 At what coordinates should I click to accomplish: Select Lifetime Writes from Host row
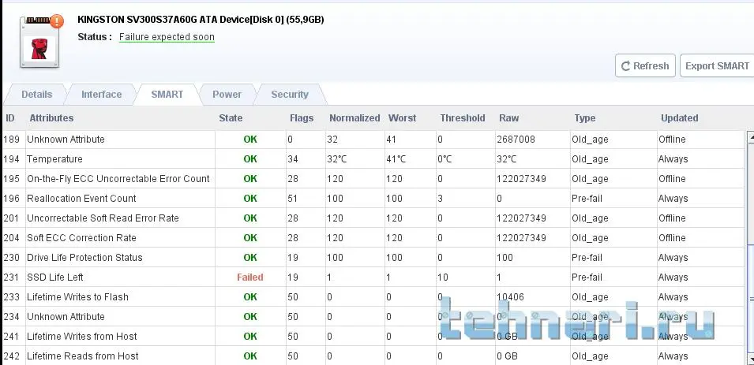pos(373,336)
